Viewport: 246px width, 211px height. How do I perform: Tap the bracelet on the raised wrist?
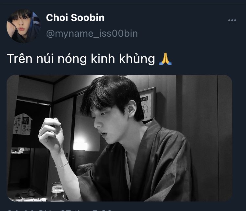pos(62,164)
